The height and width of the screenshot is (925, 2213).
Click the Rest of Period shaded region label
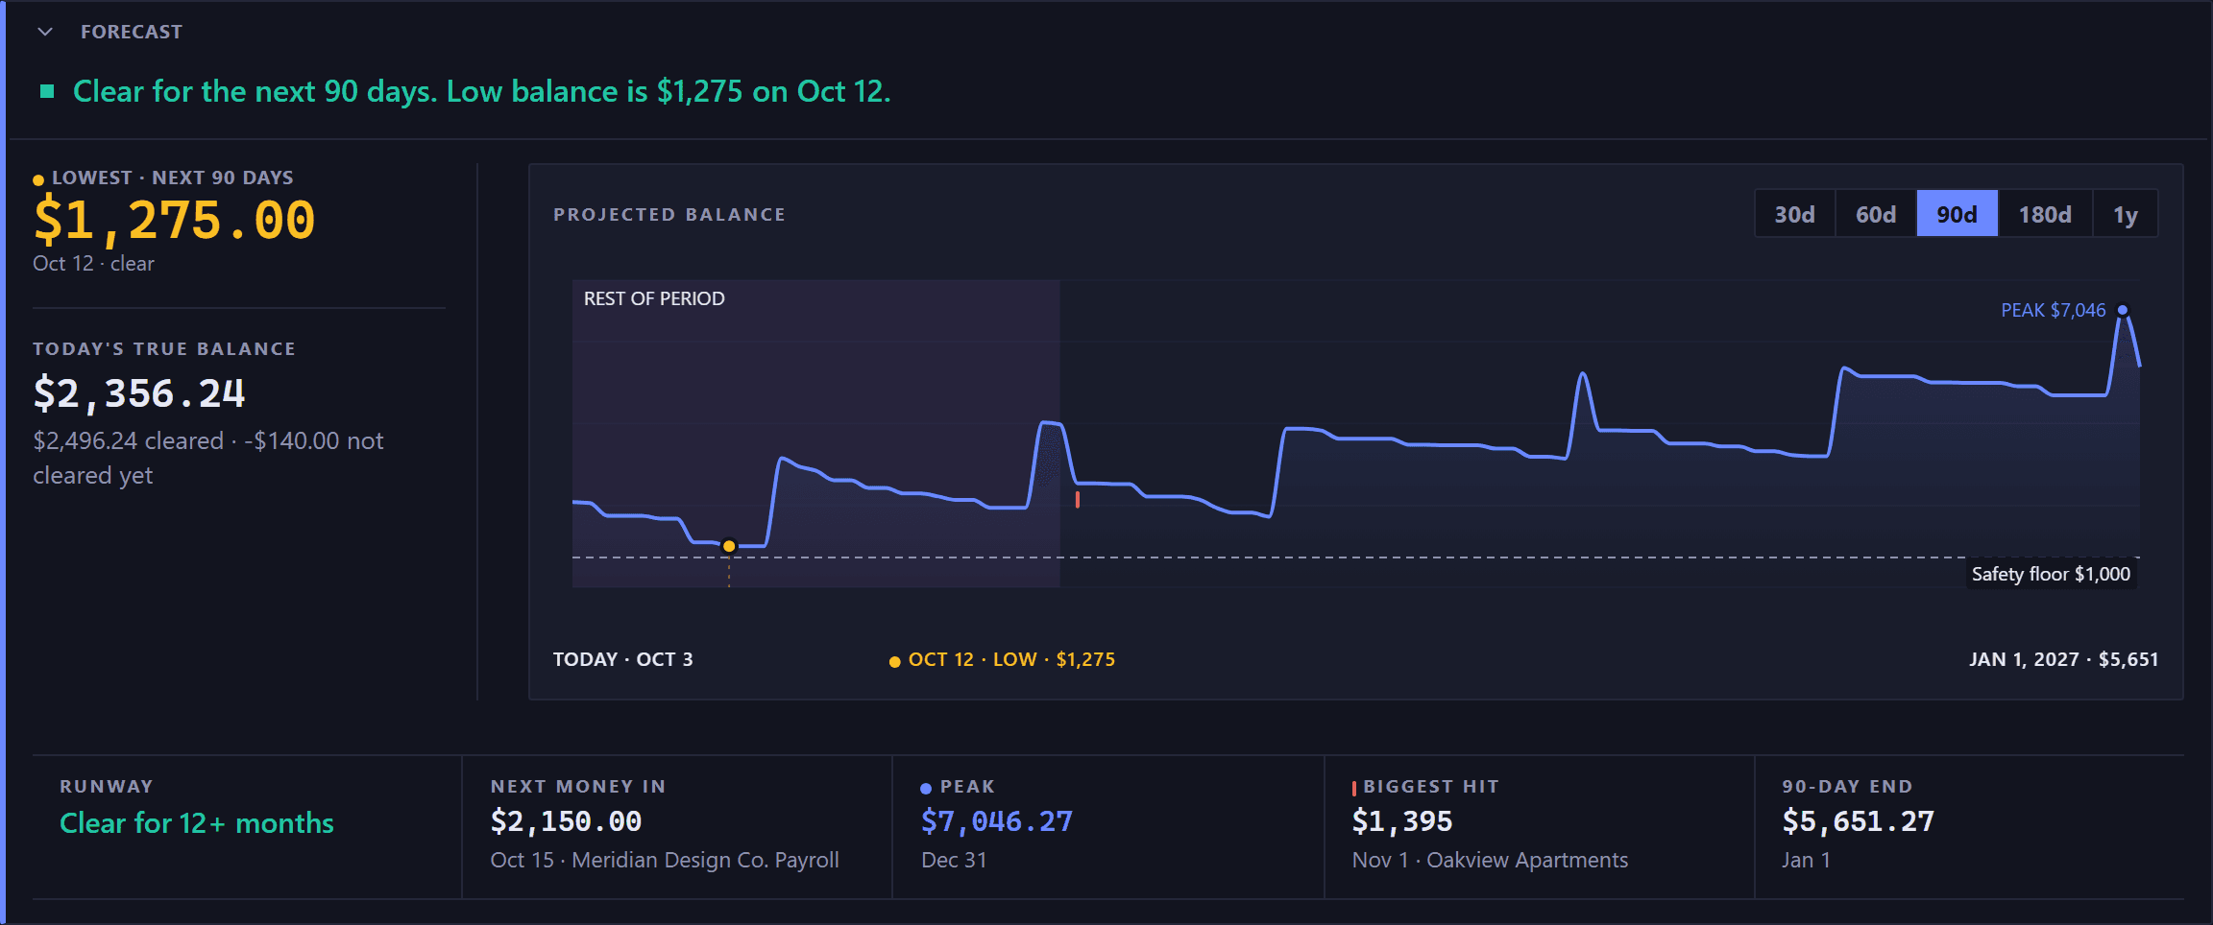point(654,298)
